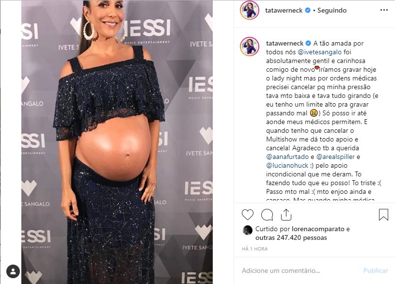Open the @aanafurtado mention
Image resolution: width=395 pixels, height=284 pixels.
287,157
